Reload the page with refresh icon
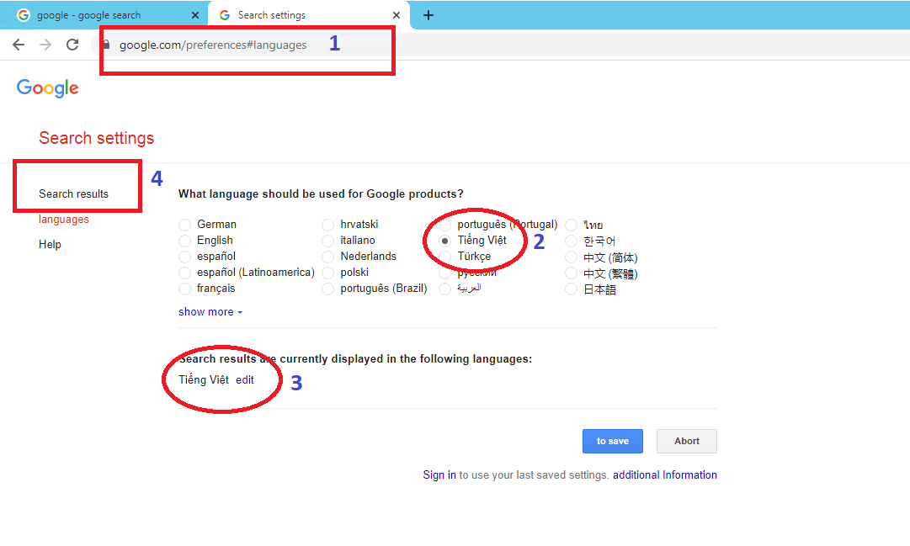Viewport: 910px width, 546px height. tap(73, 45)
